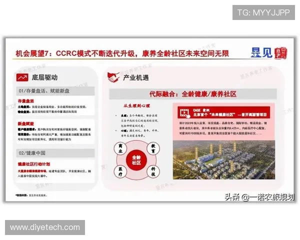Viewport: 300px width, 240px height.
Task: Click the red trend chart icon
Action: click(22, 78)
